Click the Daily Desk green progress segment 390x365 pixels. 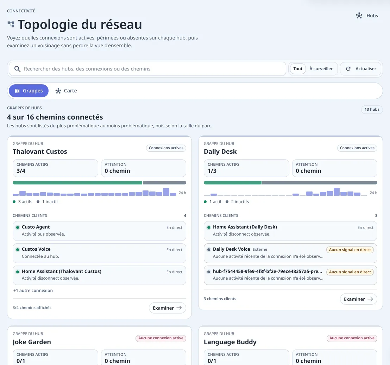[x=233, y=183]
